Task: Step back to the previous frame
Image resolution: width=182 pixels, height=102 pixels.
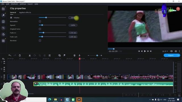Action: [142, 51]
